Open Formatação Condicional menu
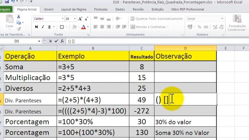This screenshot has width=249, height=140. [x=237, y=23]
